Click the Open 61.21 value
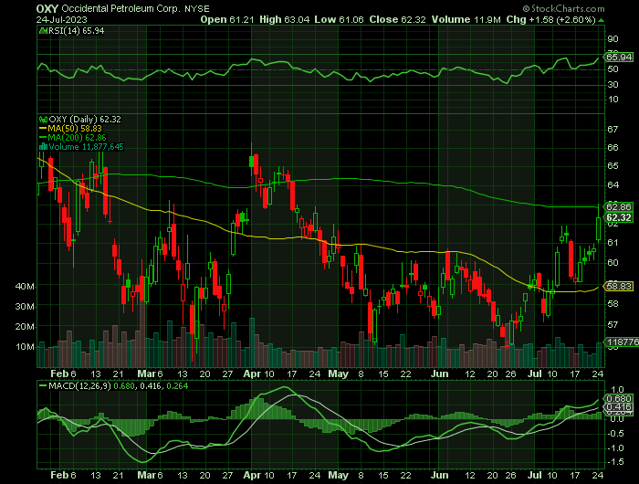Screen dimensions: 639x484 point(227,19)
